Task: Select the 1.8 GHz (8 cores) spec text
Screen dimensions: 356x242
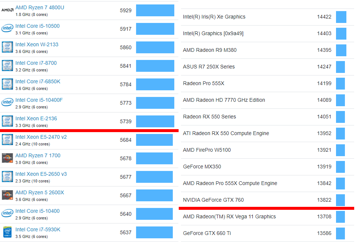Action: pyautogui.click(x=31, y=14)
